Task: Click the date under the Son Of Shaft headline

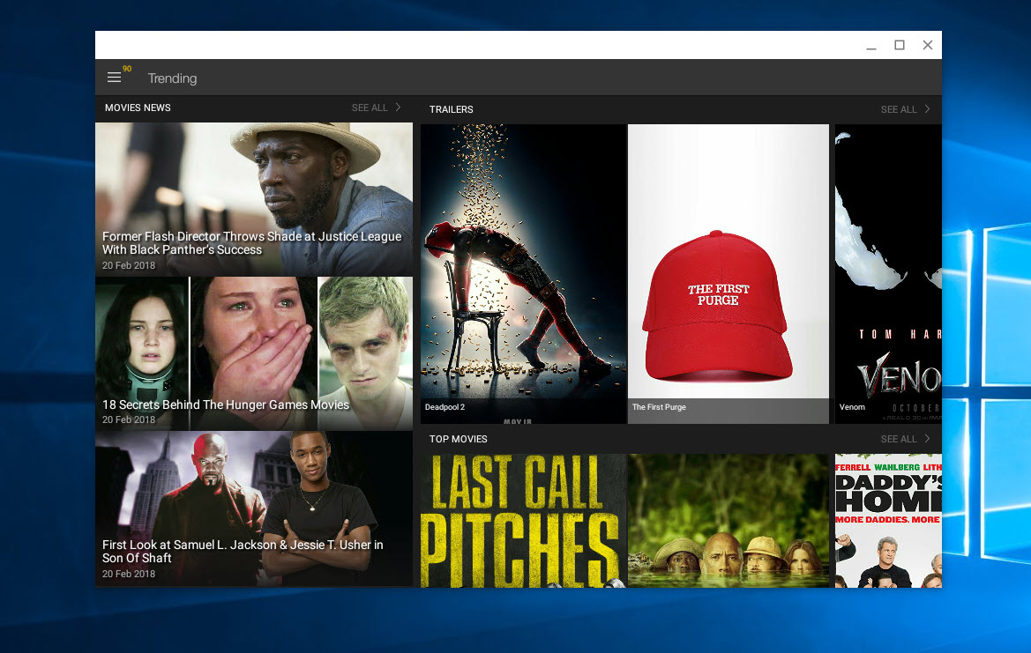Action: click(129, 574)
